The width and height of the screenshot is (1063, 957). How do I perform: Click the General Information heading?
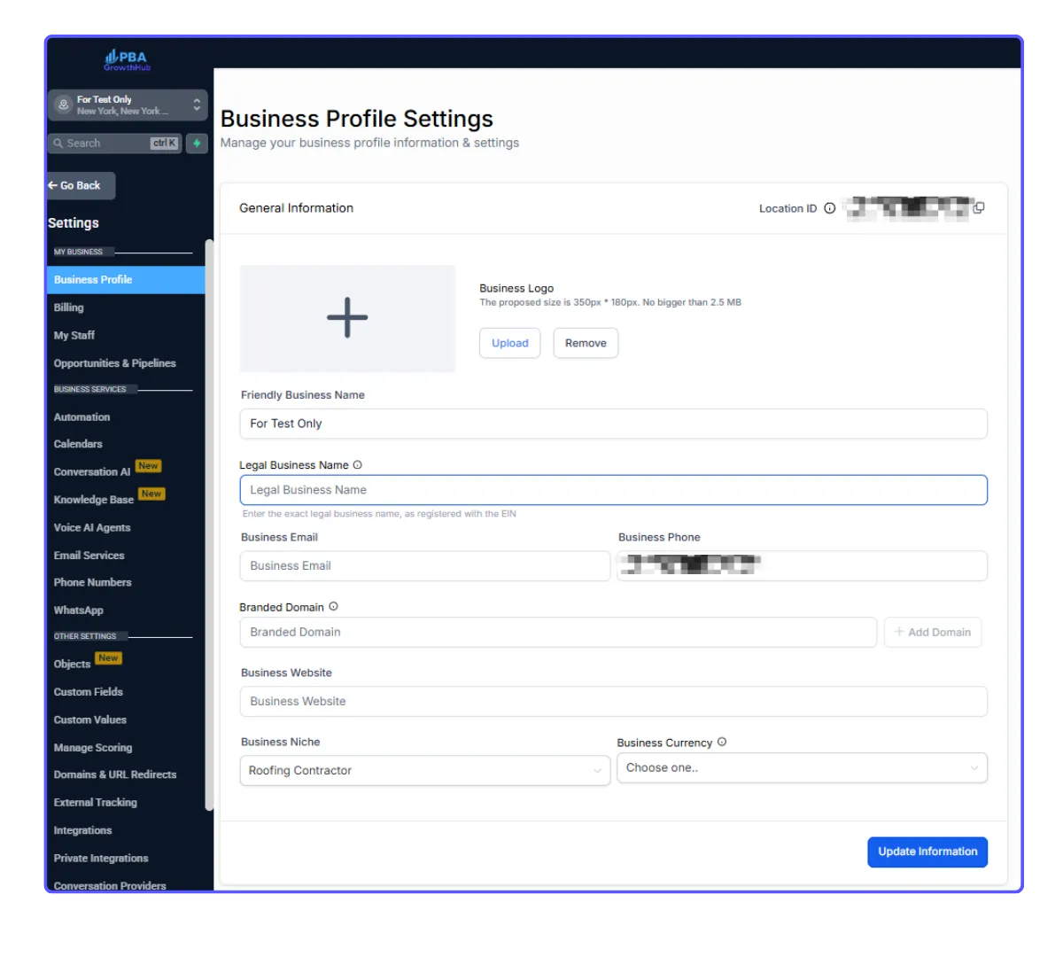pos(296,208)
